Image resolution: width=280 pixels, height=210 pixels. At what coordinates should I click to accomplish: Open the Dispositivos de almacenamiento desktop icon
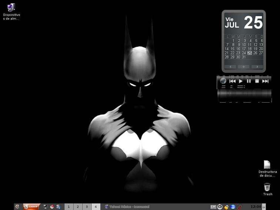coord(11,12)
